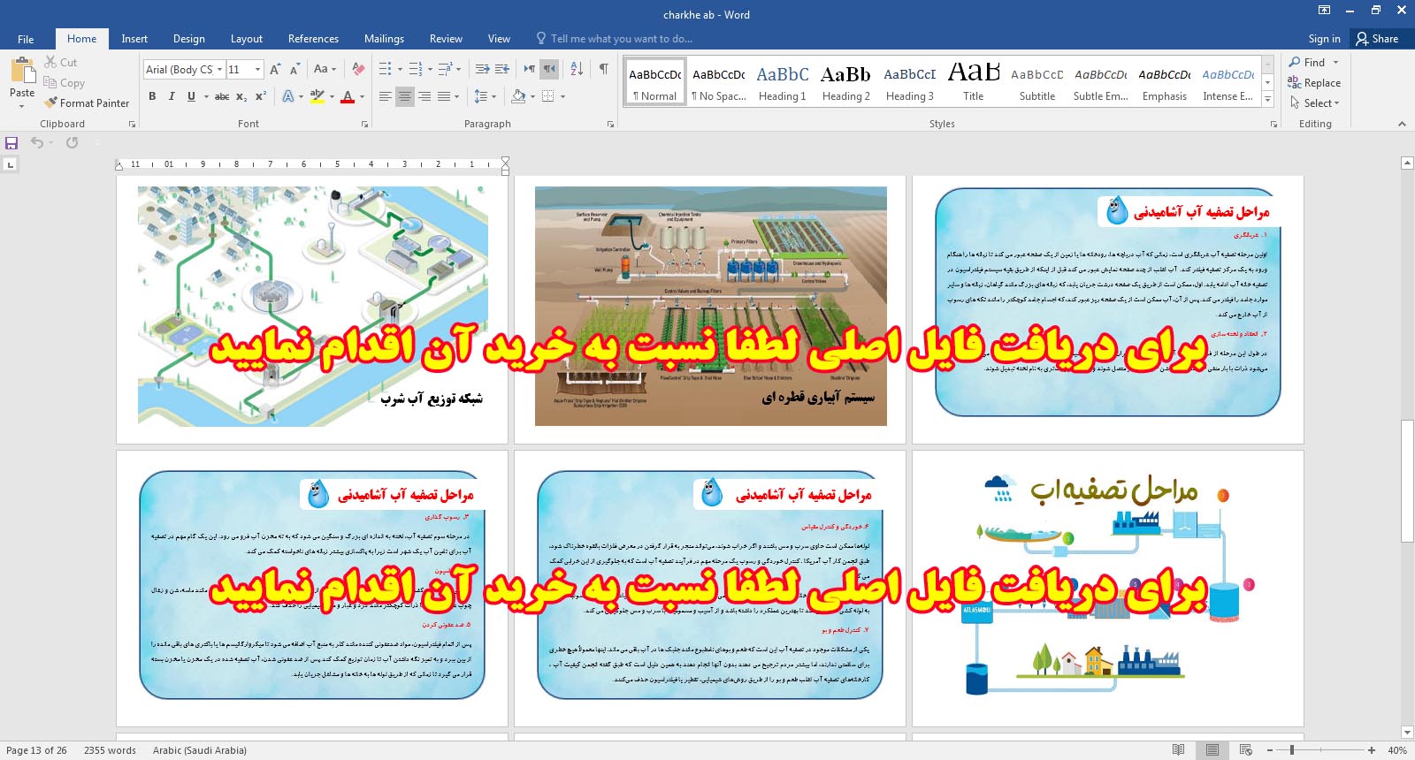
Task: Click the Format Painter tool
Action: [87, 103]
